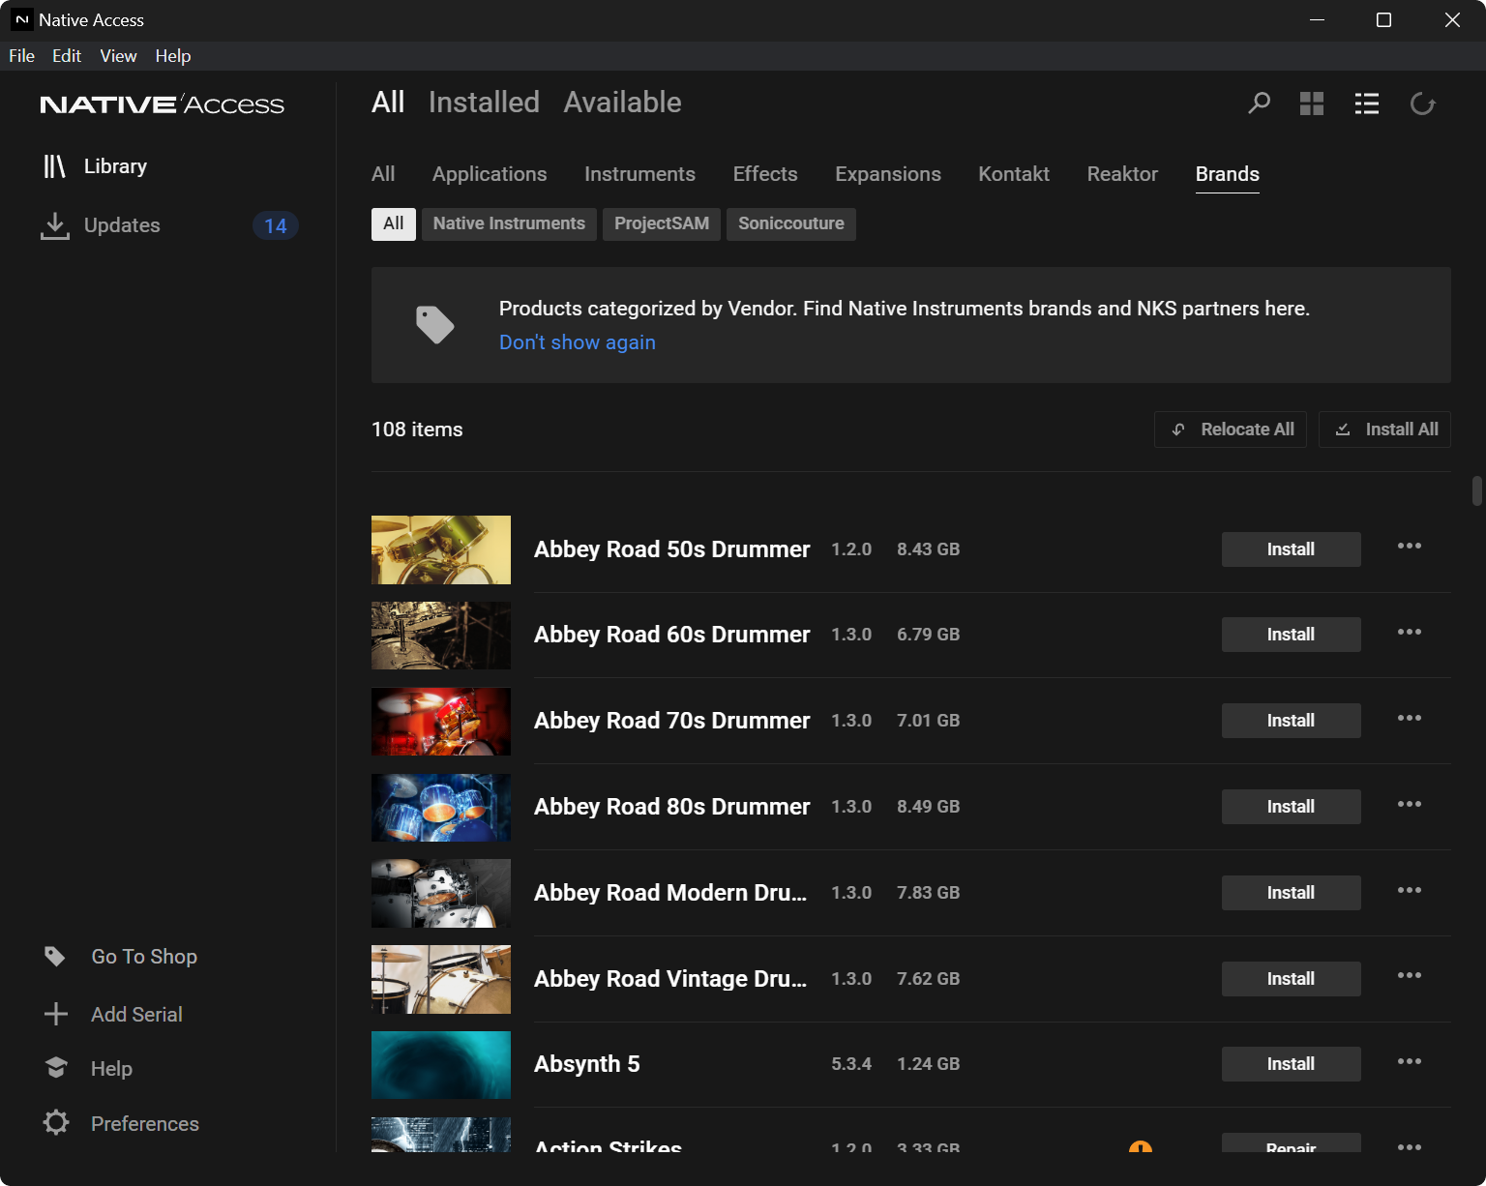Switch to list view icon
The width and height of the screenshot is (1486, 1186).
[1367, 104]
